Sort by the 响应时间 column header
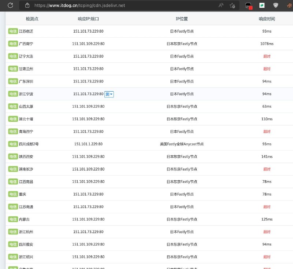Viewport: 293px width, 269px height. 267,19
